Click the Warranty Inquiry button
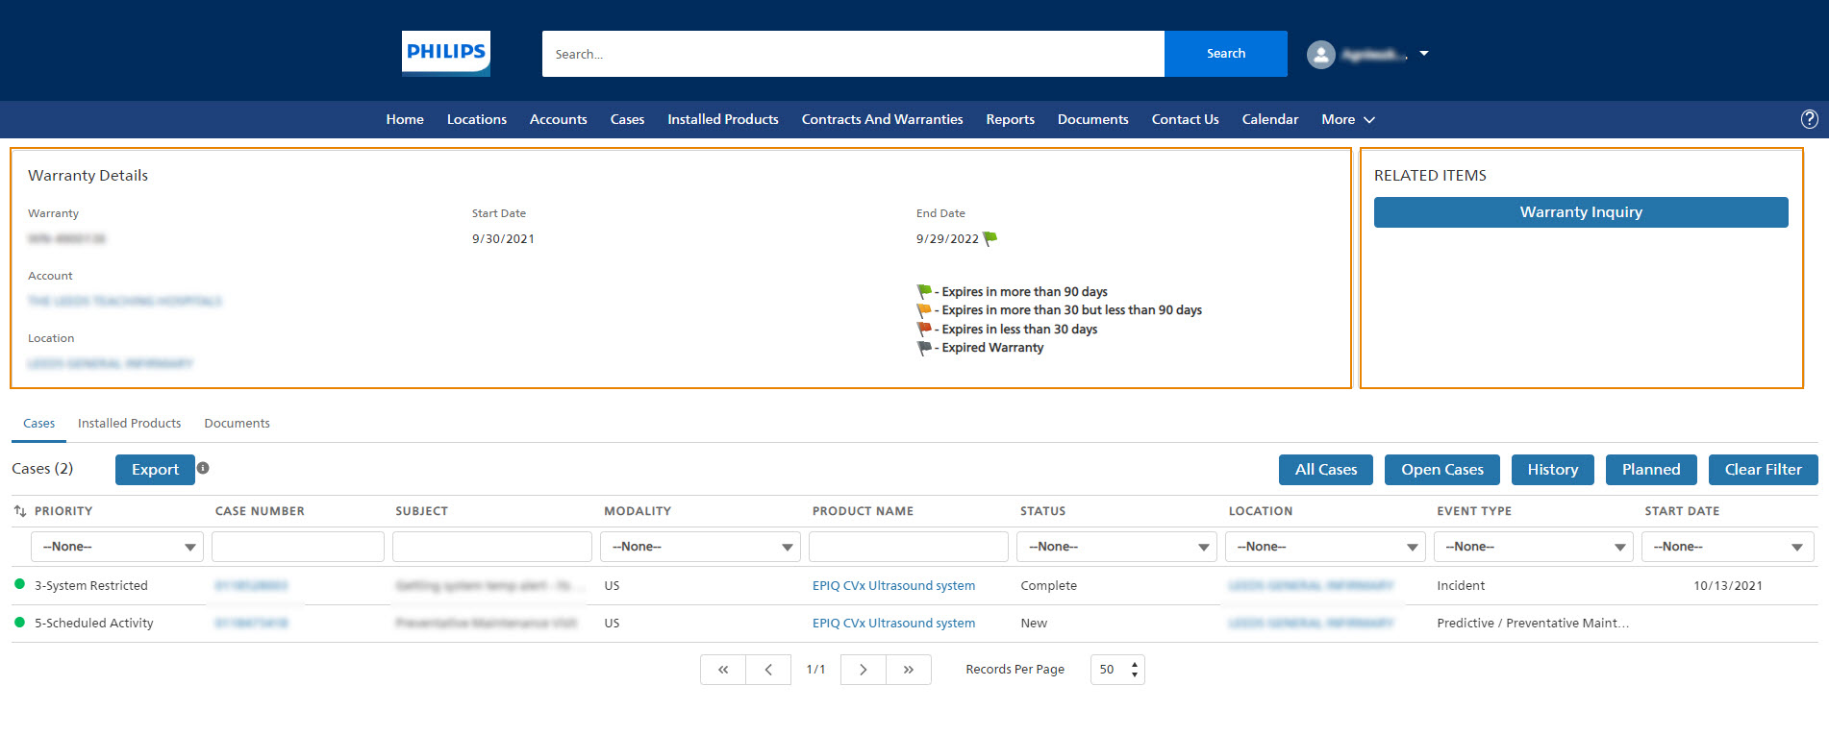Screen dimensions: 1829x735 pos(1580,212)
